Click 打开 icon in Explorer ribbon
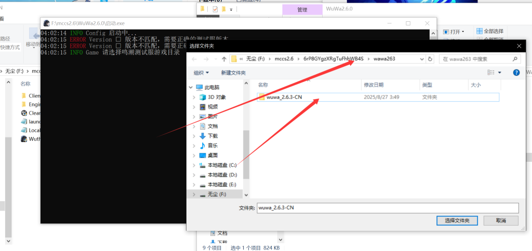The height and width of the screenshot is (251, 532). point(446,32)
